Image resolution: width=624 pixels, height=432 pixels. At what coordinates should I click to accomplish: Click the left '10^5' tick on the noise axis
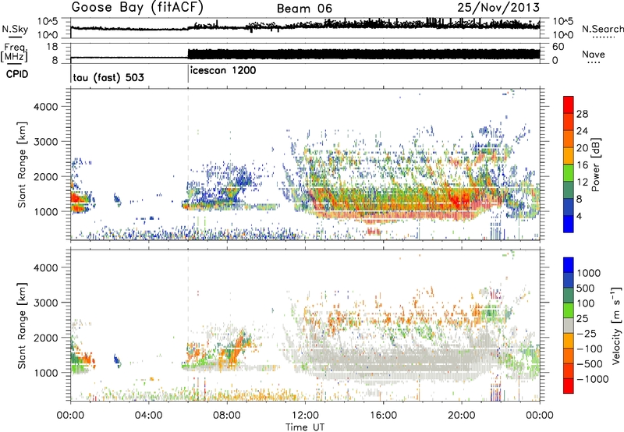48,22
